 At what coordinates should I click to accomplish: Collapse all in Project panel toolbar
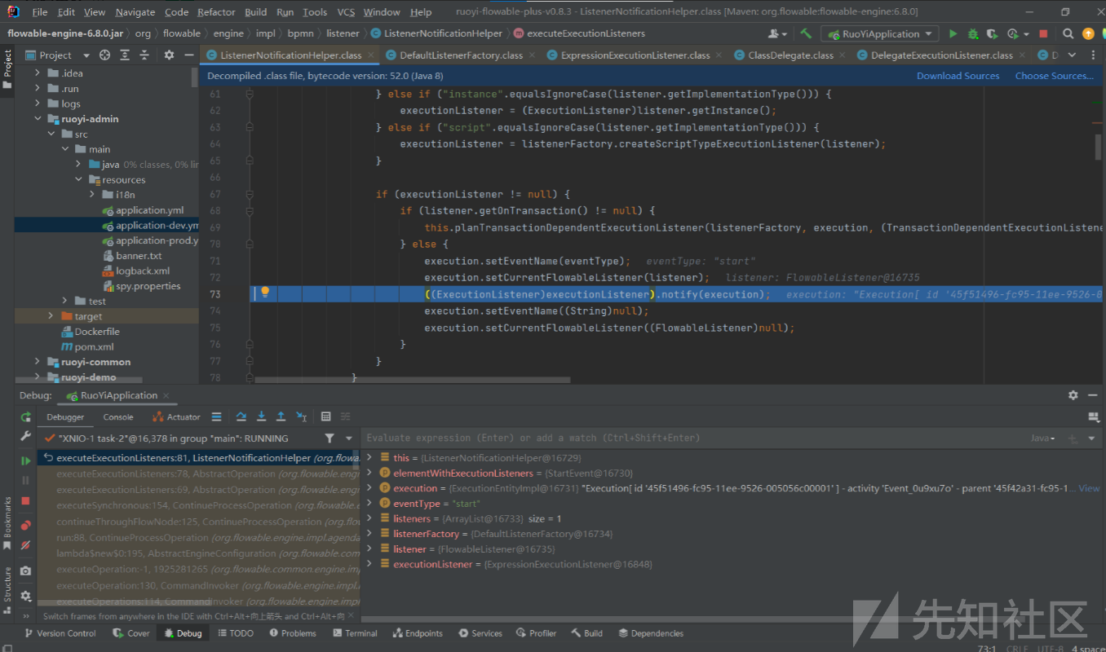tap(145, 55)
